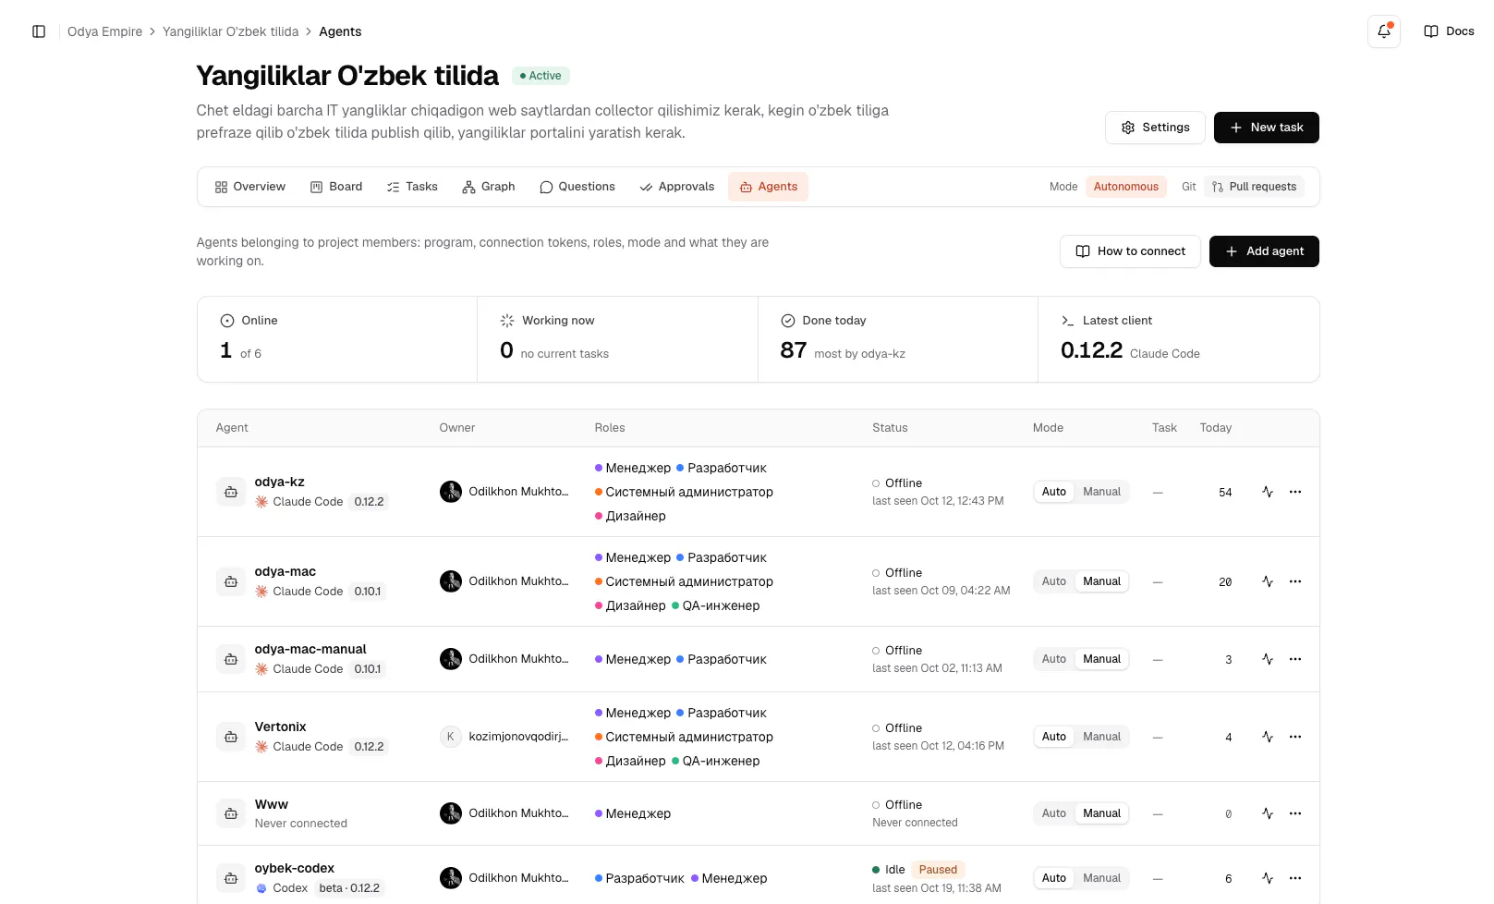Switch to the Board tab
The image size is (1494, 904).
[x=336, y=187]
